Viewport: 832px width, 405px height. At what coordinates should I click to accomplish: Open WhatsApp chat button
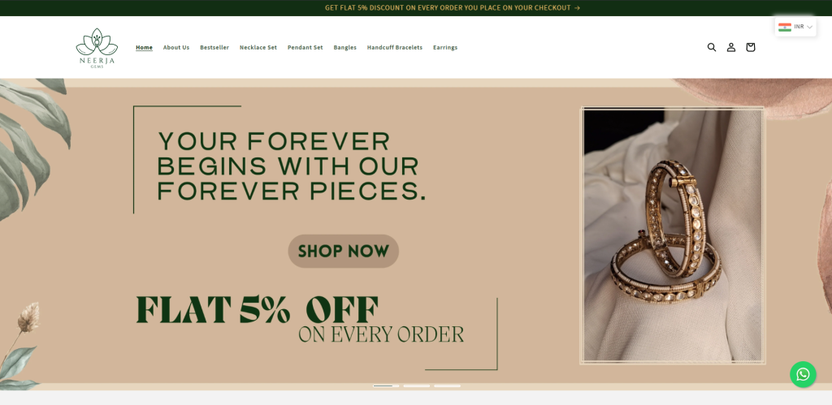803,374
